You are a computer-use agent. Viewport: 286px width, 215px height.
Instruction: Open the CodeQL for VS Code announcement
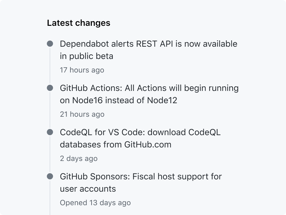[140, 138]
